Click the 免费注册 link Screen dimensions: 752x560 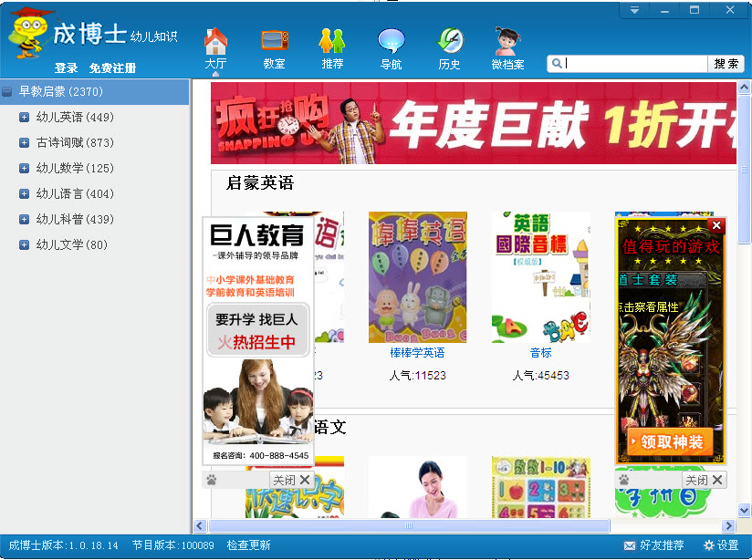coord(112,68)
